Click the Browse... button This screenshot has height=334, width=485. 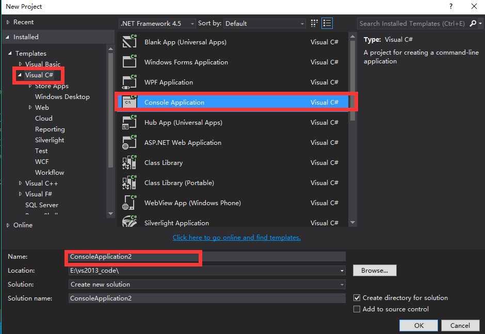click(x=375, y=271)
